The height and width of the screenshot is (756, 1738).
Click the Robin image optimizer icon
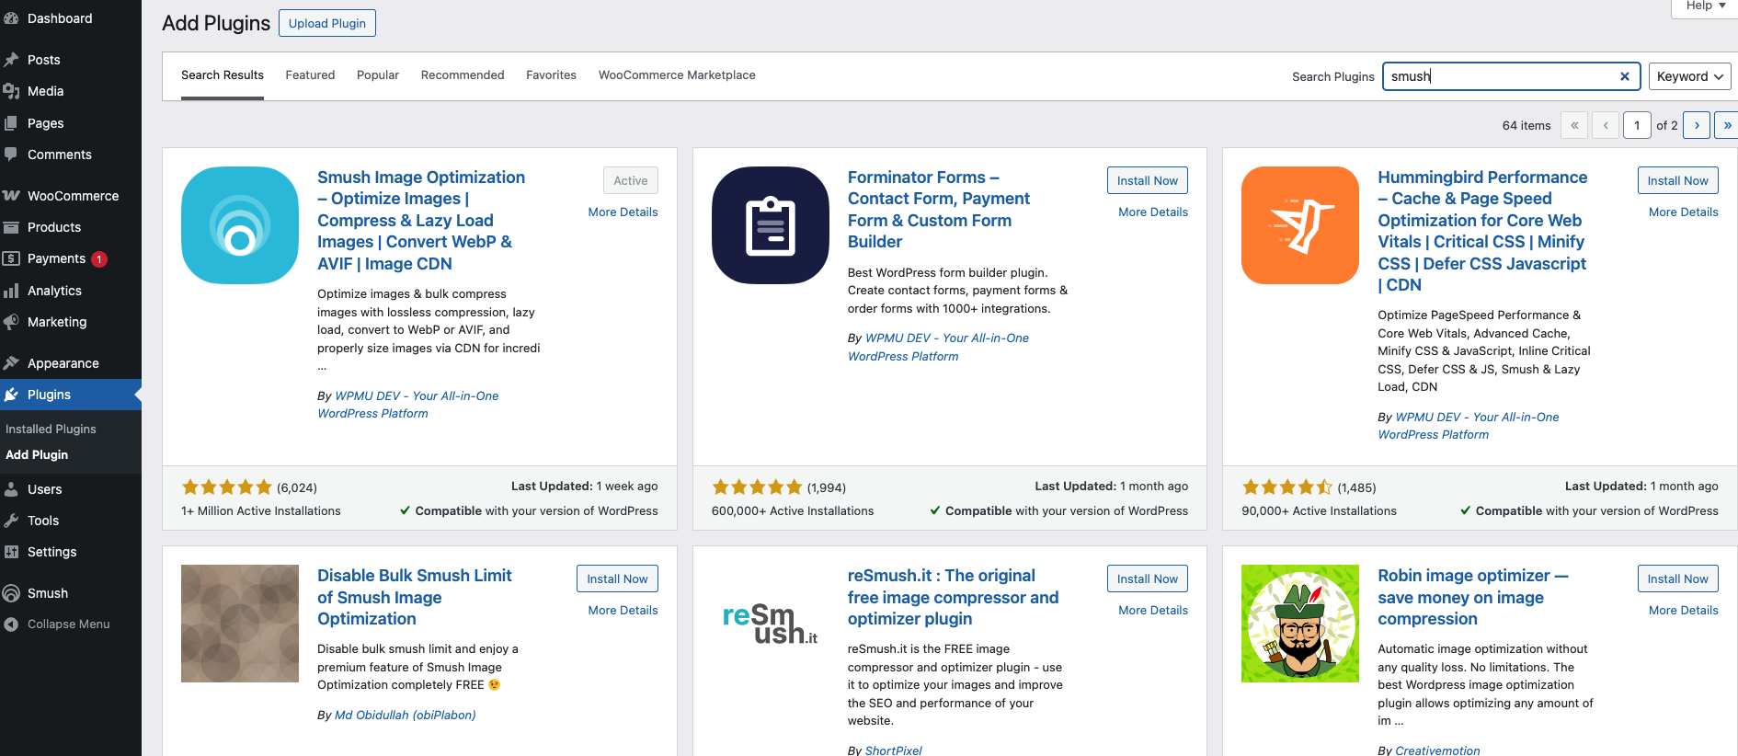(1299, 624)
